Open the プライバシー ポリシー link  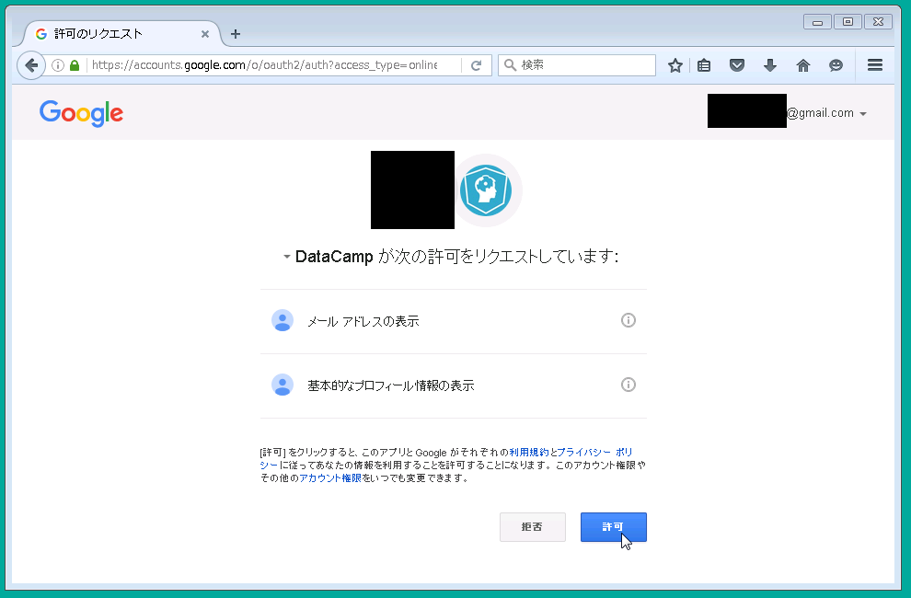coord(594,452)
